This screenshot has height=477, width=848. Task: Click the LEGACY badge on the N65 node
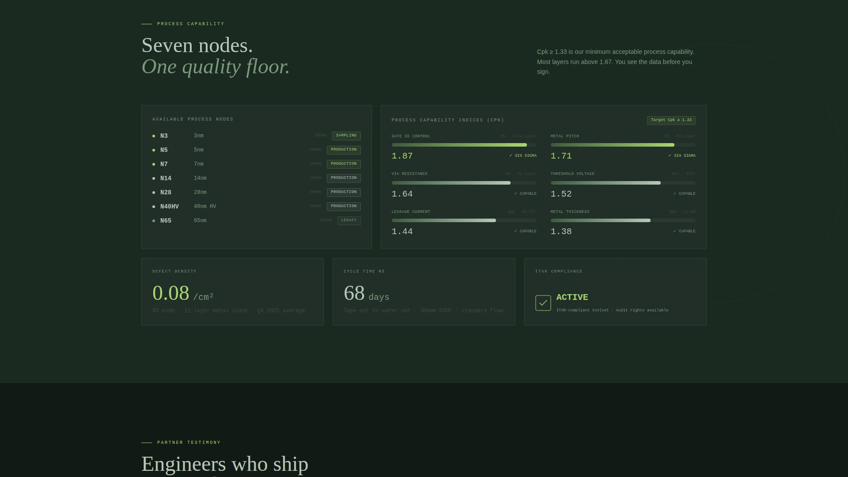pyautogui.click(x=349, y=220)
